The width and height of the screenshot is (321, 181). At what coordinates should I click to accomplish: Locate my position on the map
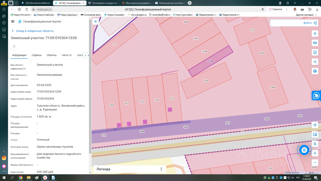(x=315, y=125)
